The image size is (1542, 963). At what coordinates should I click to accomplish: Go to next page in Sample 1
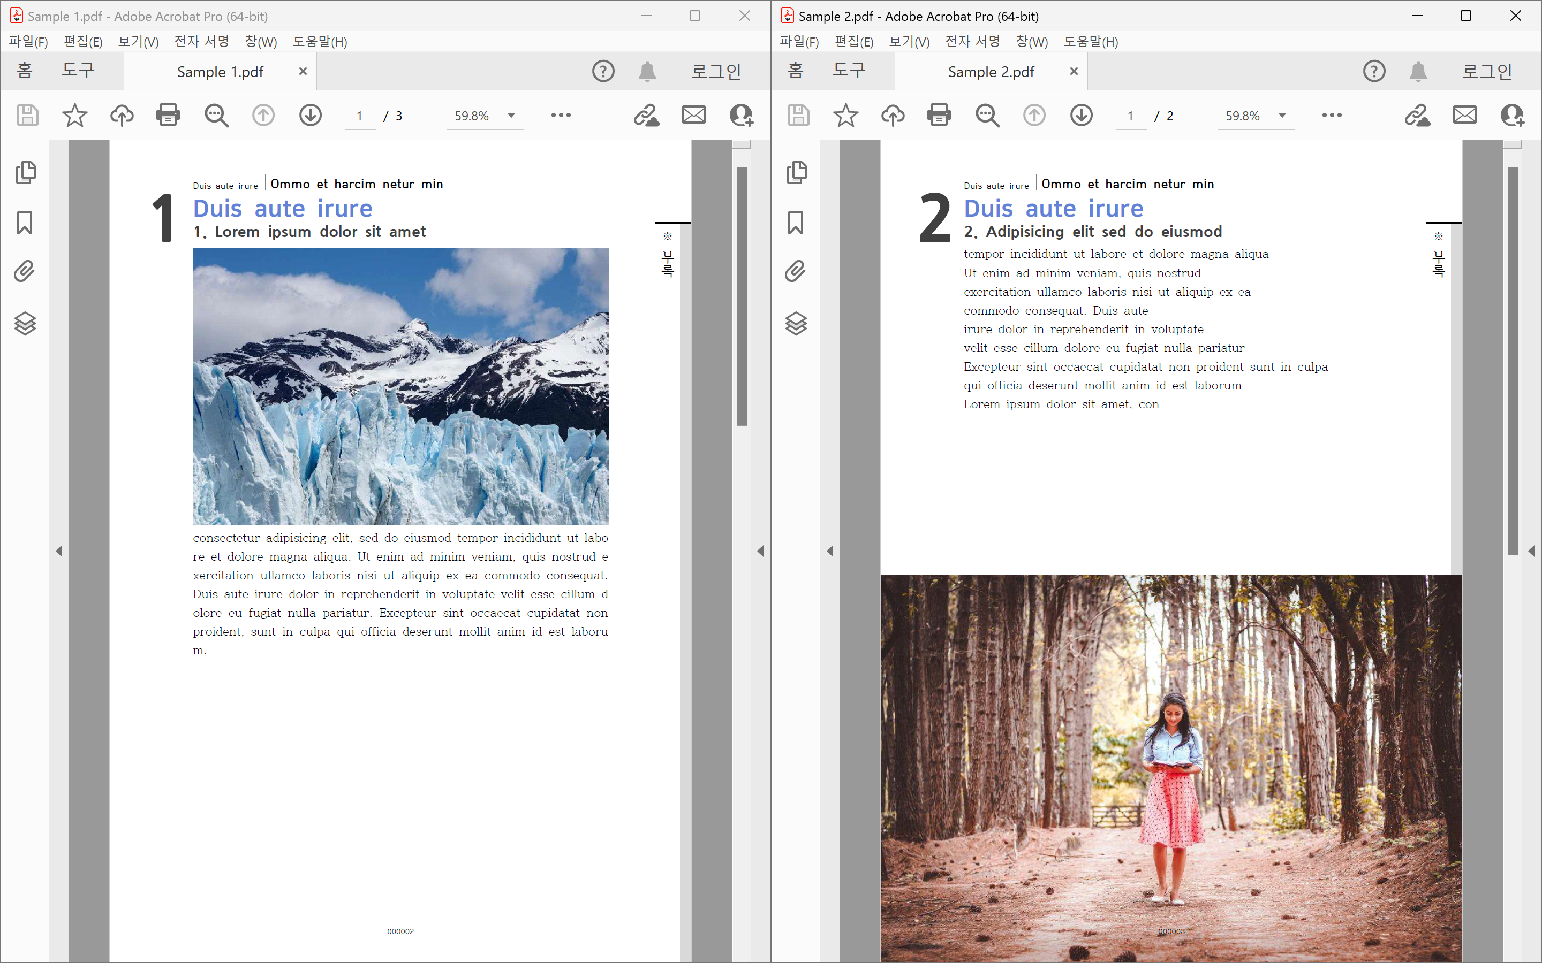(x=311, y=115)
